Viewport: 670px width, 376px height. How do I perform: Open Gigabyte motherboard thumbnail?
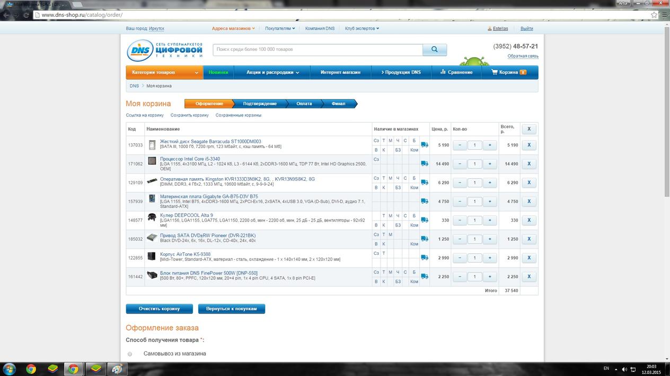152,198
